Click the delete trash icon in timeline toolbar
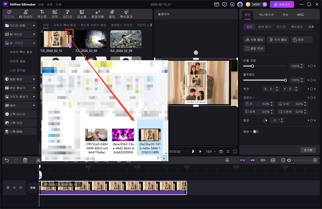This screenshot has height=209, width=322. tap(25, 160)
